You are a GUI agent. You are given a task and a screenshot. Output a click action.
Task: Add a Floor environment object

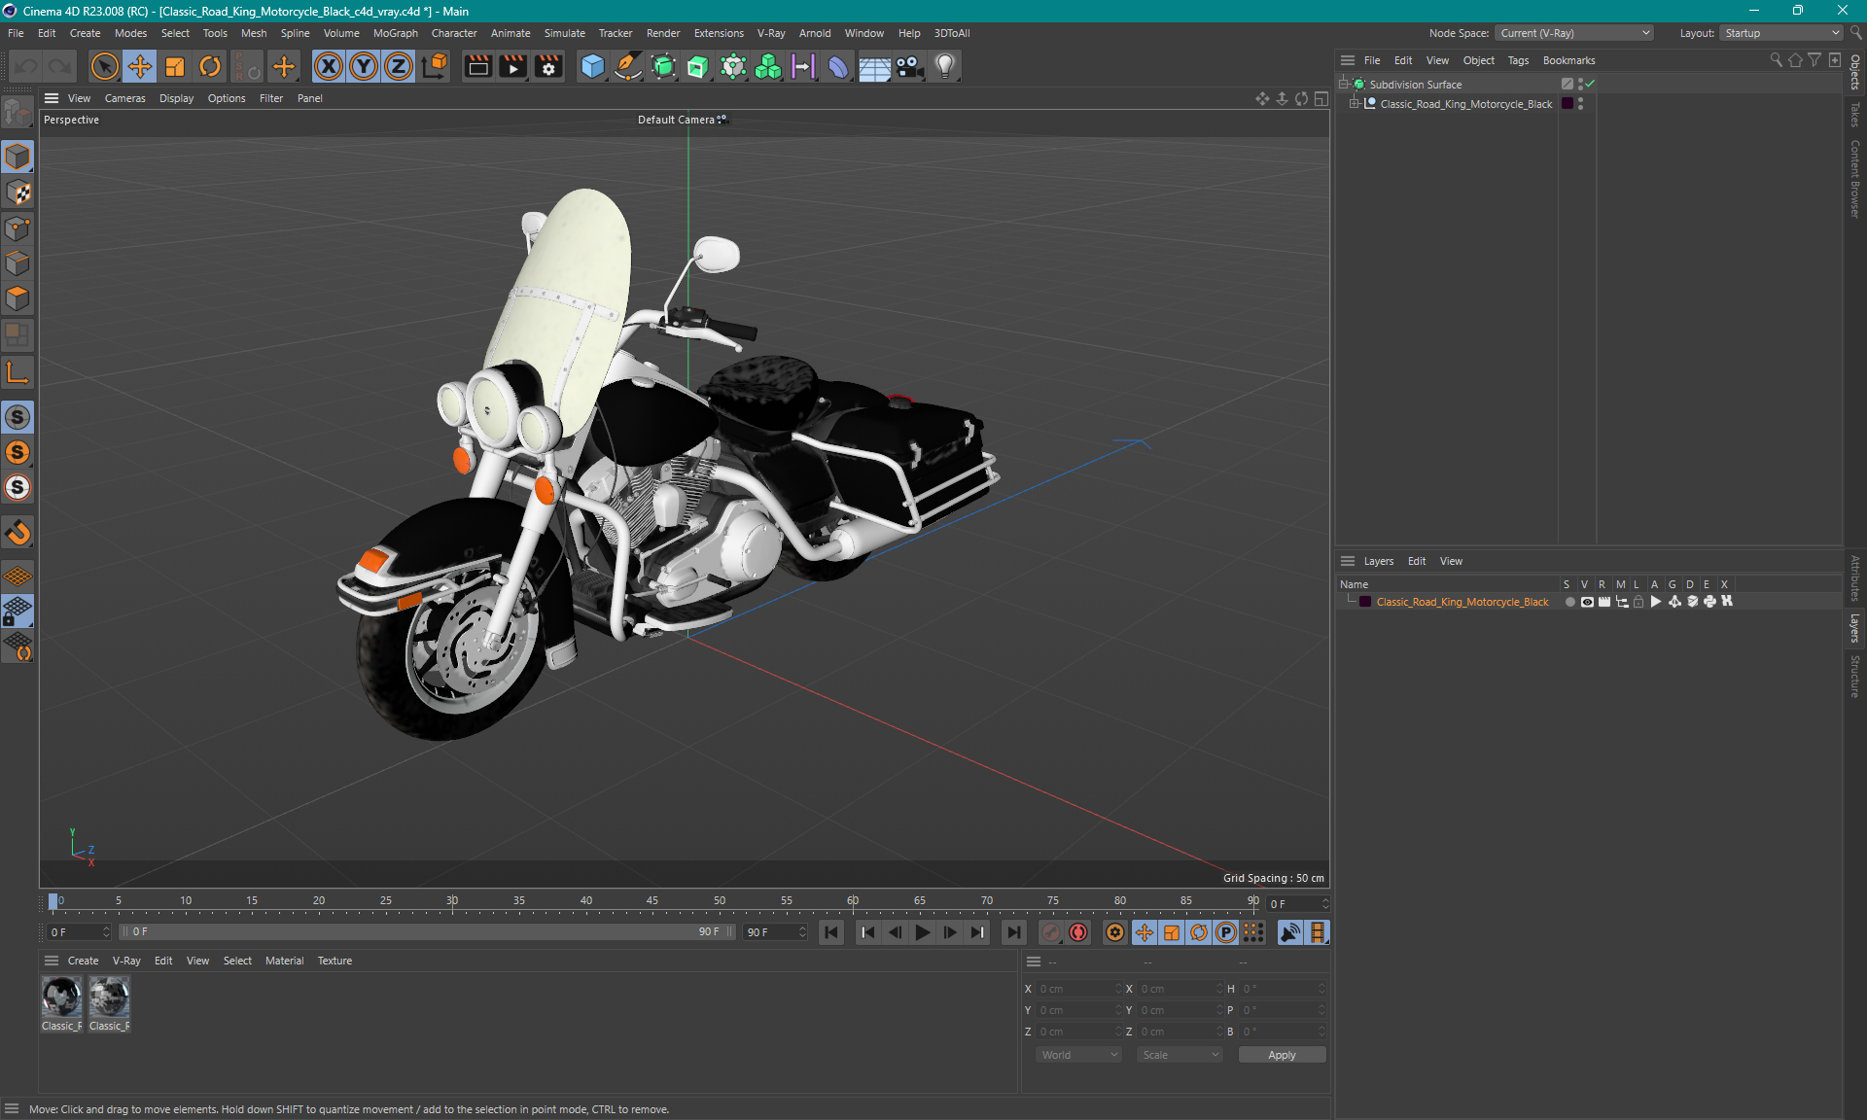pos(874,66)
